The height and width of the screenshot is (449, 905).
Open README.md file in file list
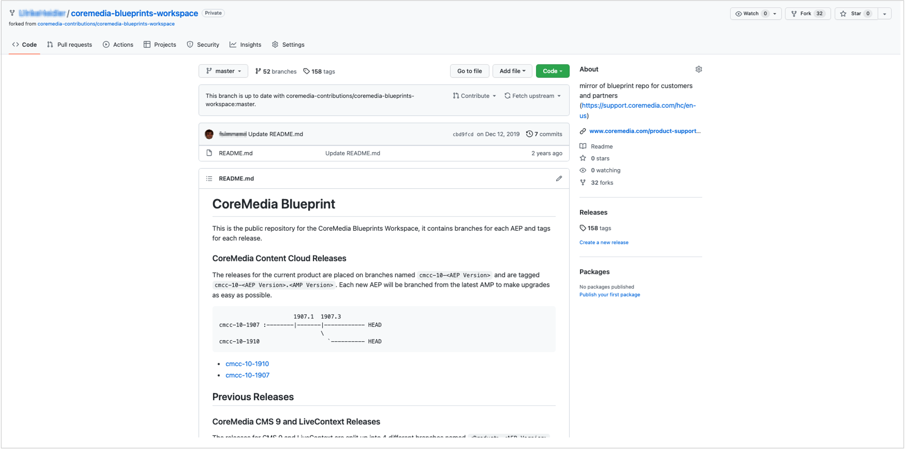pyautogui.click(x=235, y=153)
